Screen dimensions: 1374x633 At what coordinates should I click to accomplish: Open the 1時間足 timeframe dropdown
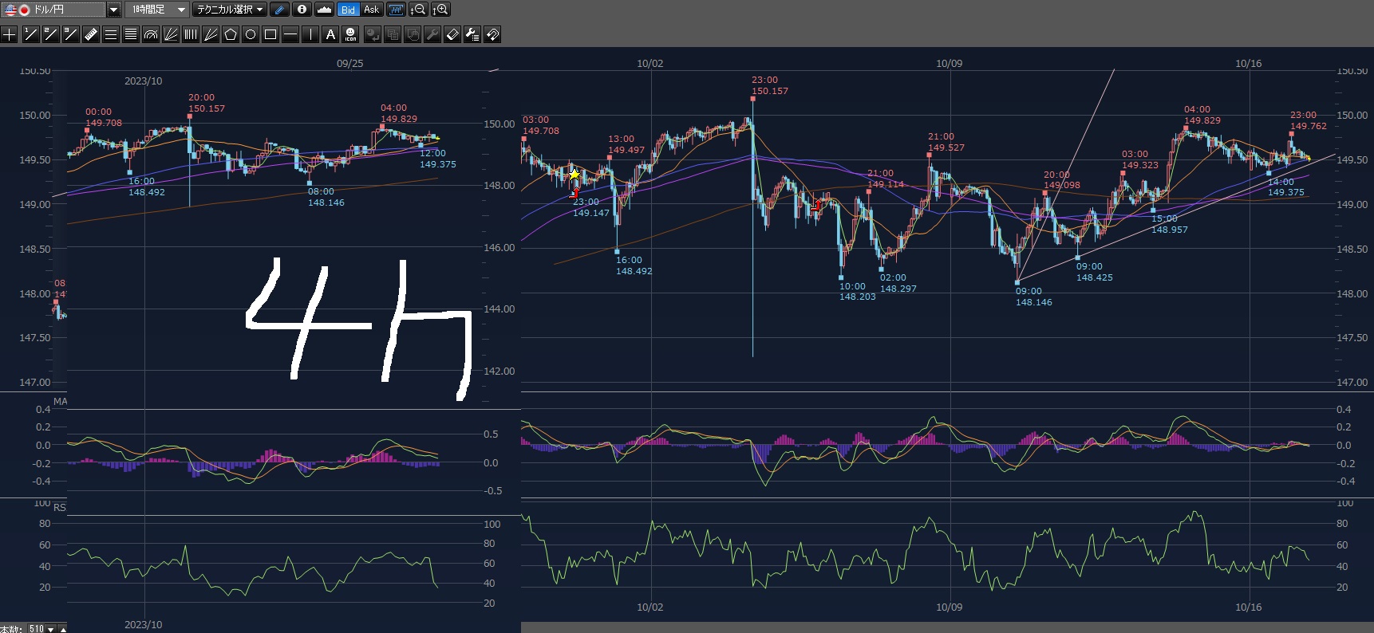point(181,10)
